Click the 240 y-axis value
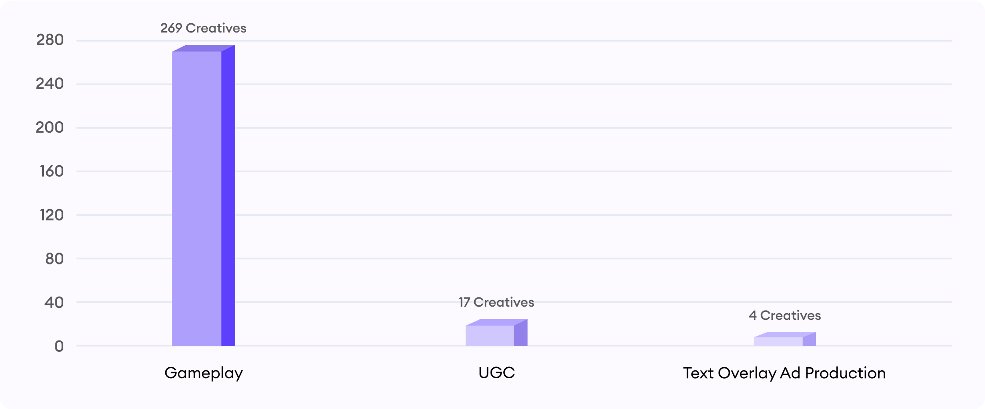The image size is (985, 409). [50, 83]
